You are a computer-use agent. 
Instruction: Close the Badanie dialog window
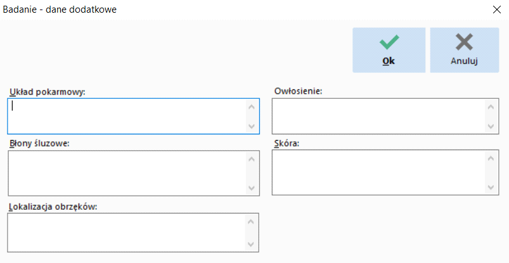point(497,10)
